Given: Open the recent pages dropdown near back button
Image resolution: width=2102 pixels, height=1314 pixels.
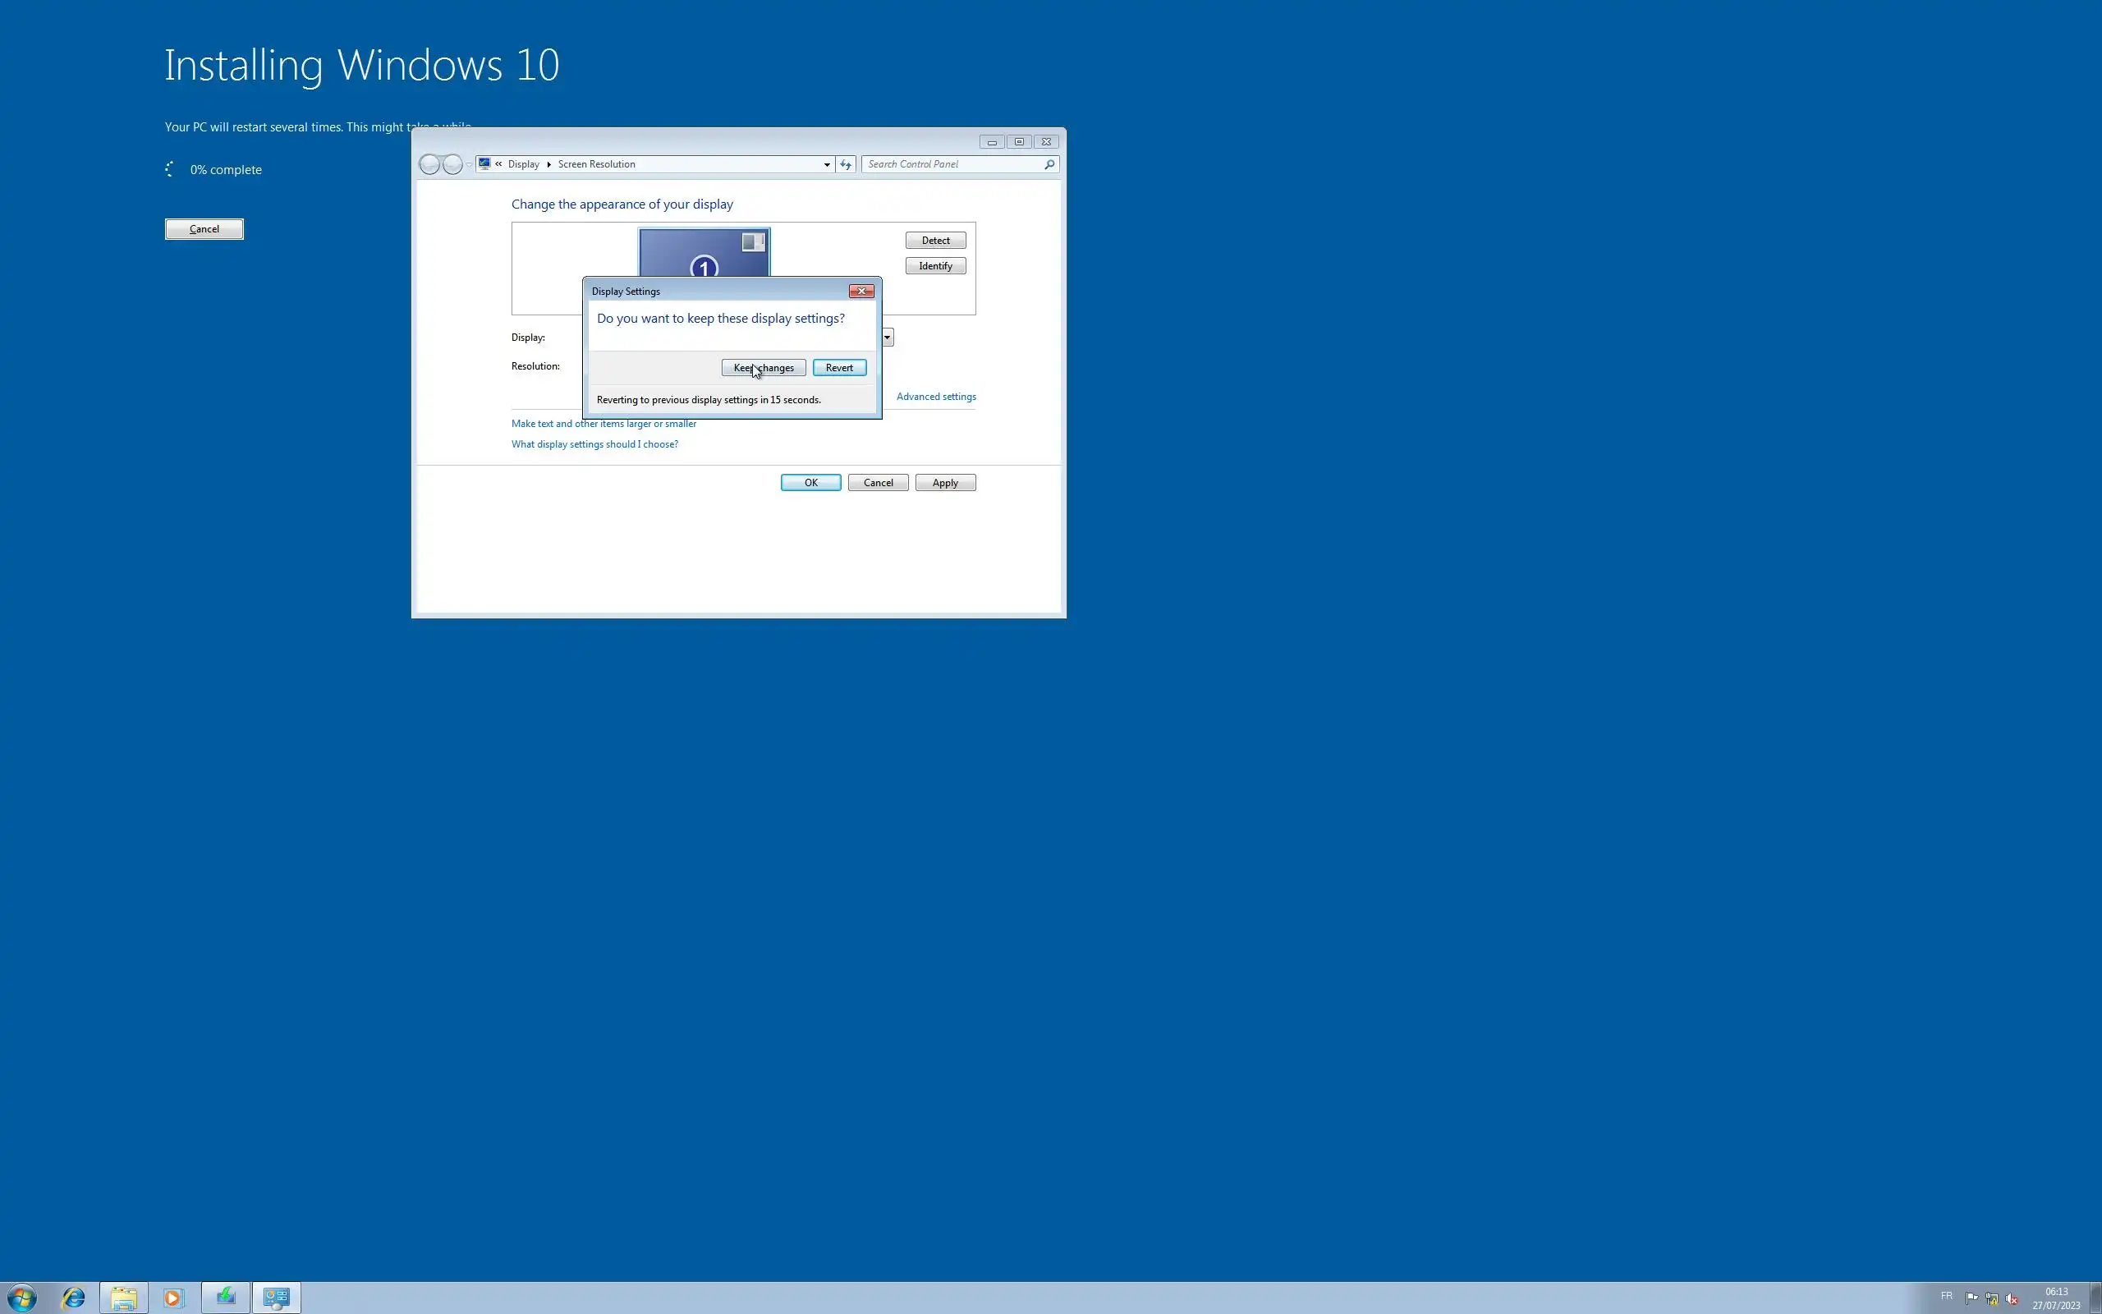Looking at the screenshot, I should (x=469, y=164).
